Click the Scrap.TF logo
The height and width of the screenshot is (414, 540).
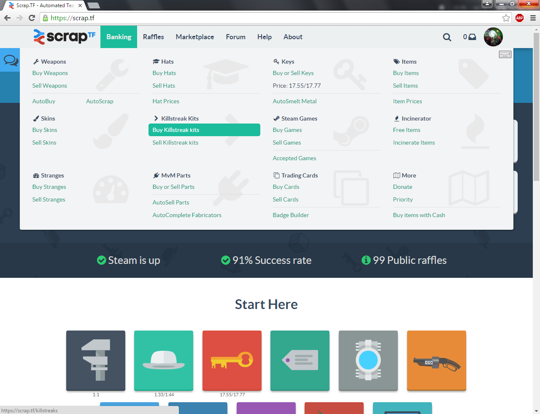tap(65, 37)
